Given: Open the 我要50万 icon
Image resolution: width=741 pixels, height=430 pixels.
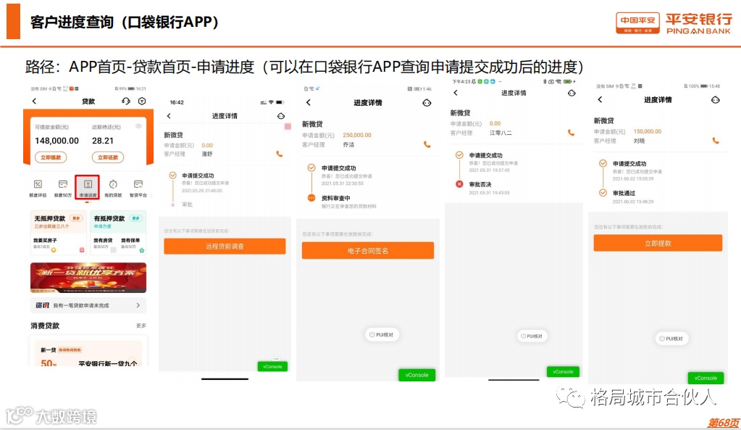Looking at the screenshot, I should (x=63, y=189).
